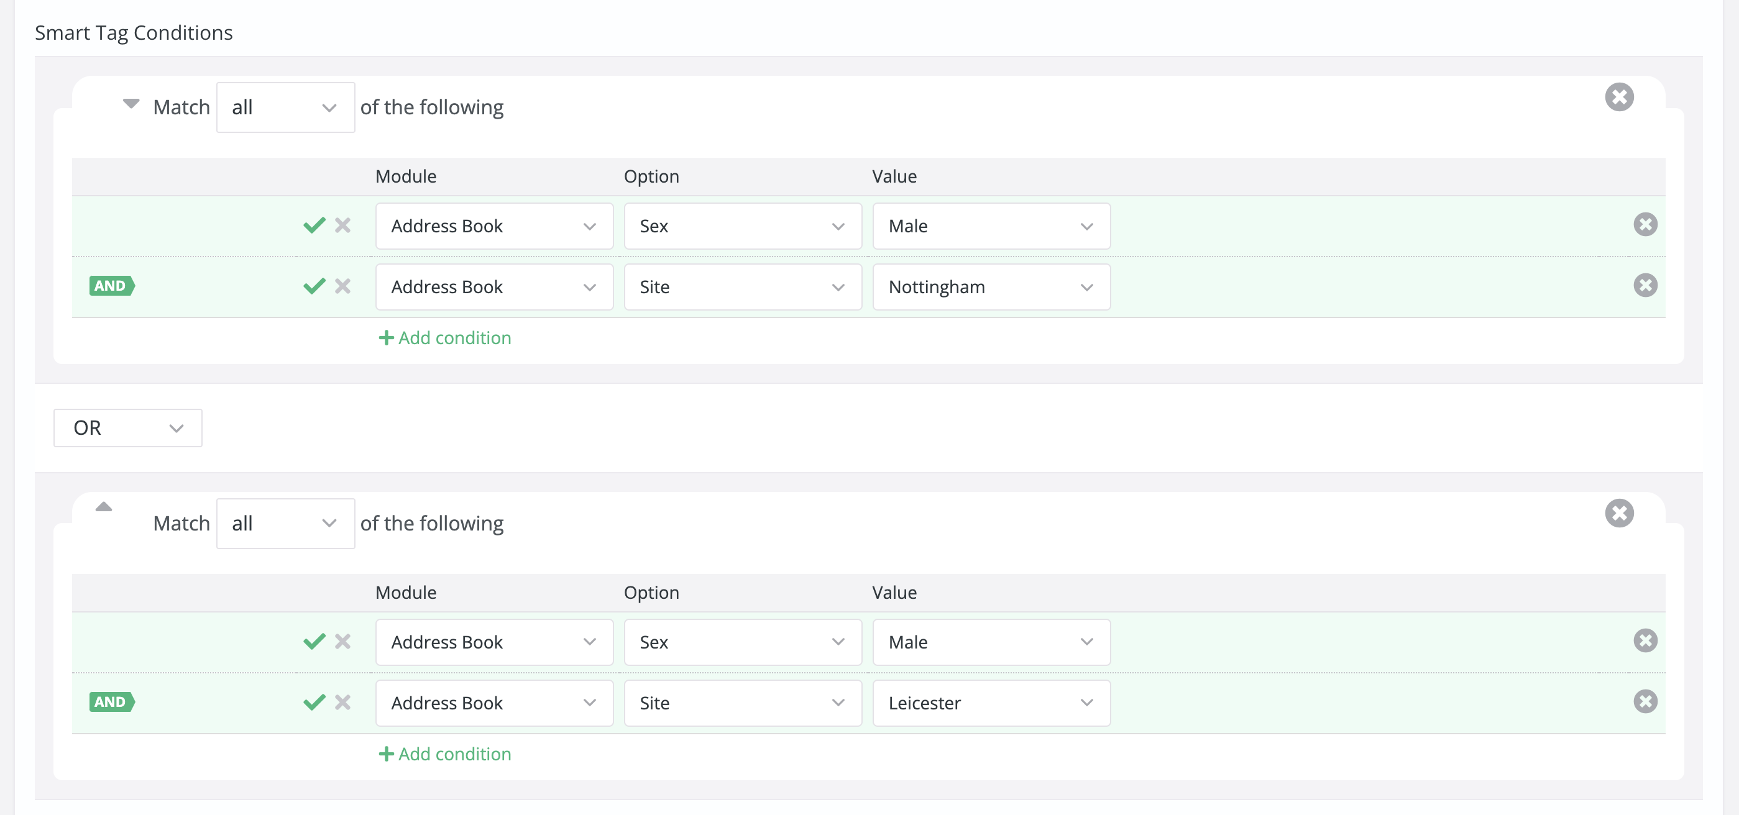Click grey X toggle on Leicester row

tap(343, 703)
